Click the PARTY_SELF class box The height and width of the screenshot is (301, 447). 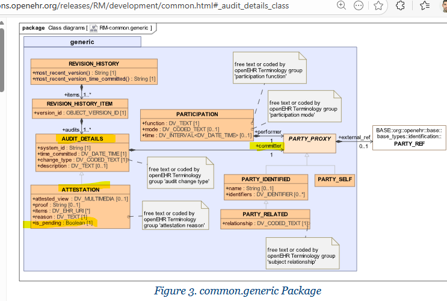tap(335, 179)
